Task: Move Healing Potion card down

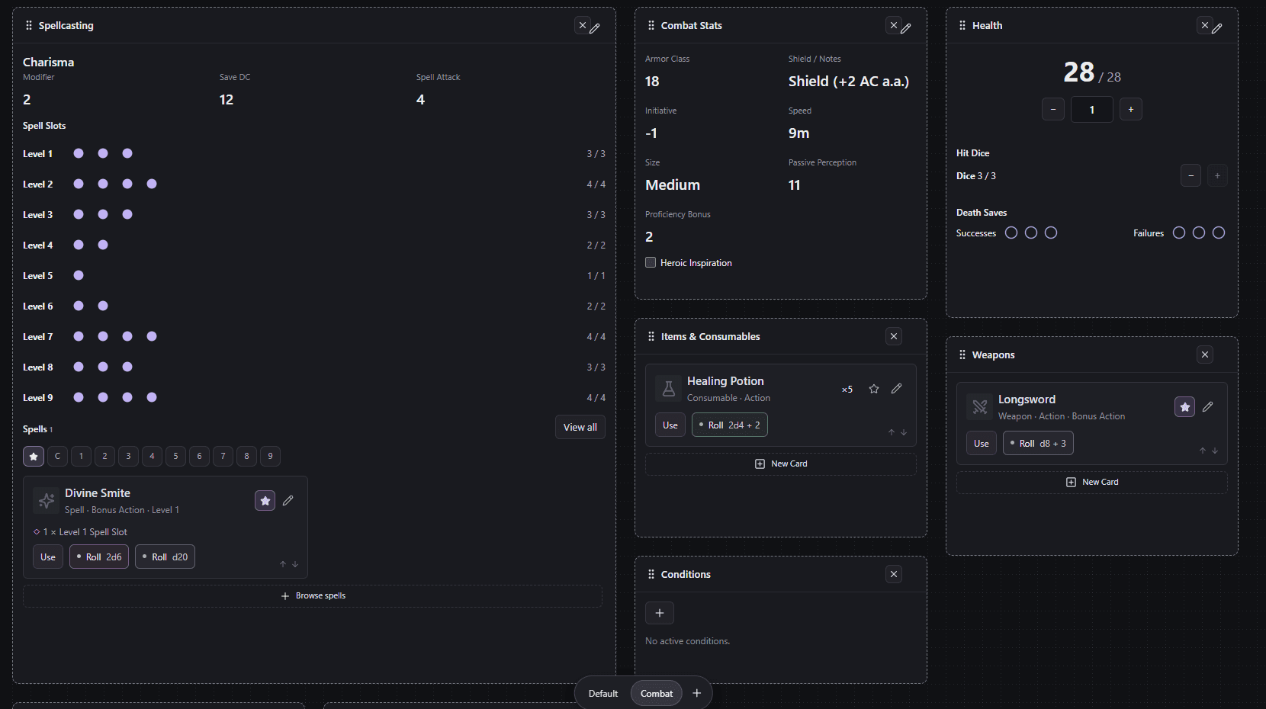Action: coord(904,432)
